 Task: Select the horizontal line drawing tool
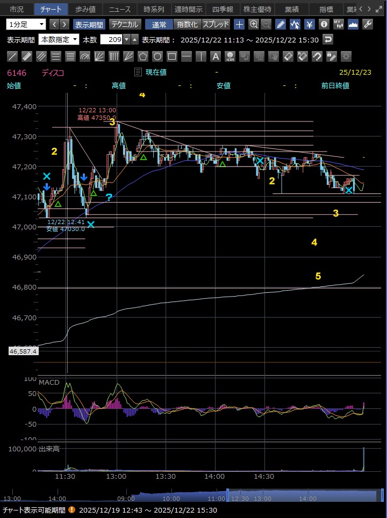(x=187, y=56)
